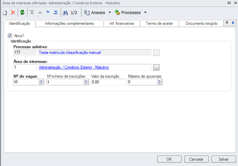The image size is (238, 166).
Task: Increase Máximo de opcionais value
Action: point(160,81)
